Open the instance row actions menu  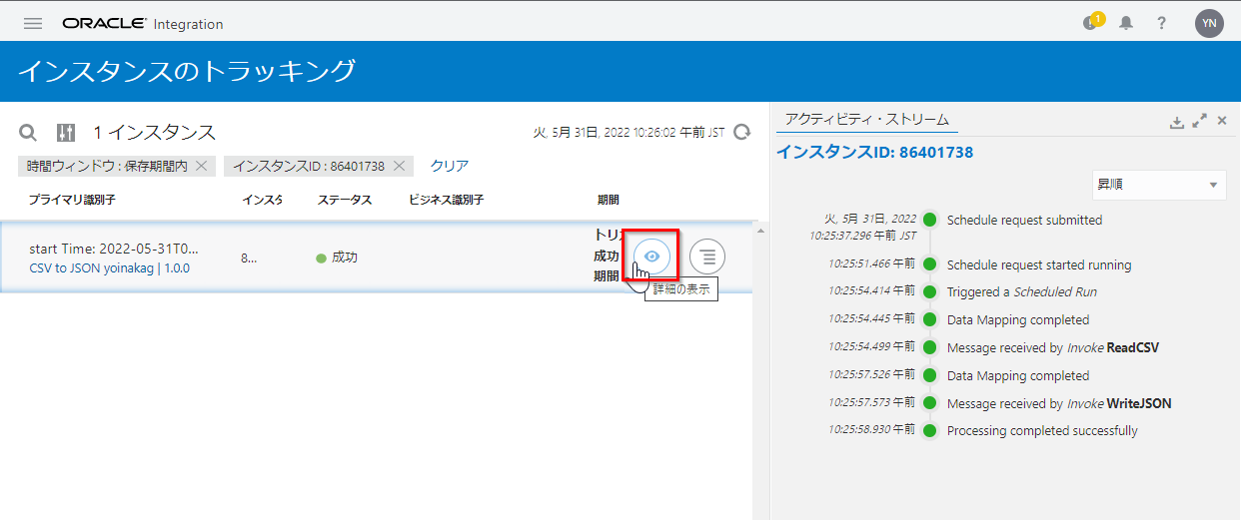707,257
